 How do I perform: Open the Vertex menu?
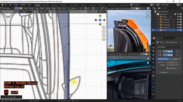coord(48,8)
